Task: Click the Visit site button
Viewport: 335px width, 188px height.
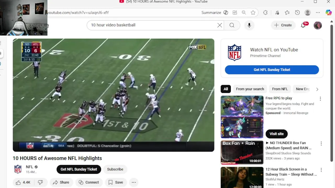Action: pyautogui.click(x=277, y=134)
